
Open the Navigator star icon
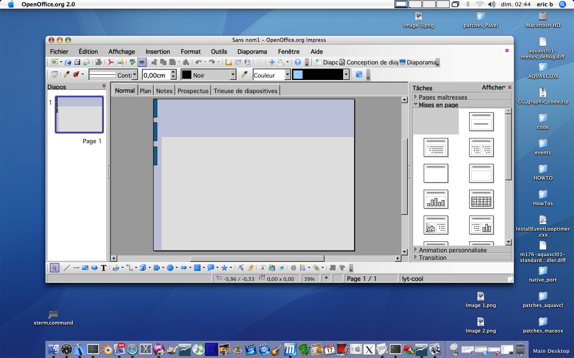(x=272, y=62)
